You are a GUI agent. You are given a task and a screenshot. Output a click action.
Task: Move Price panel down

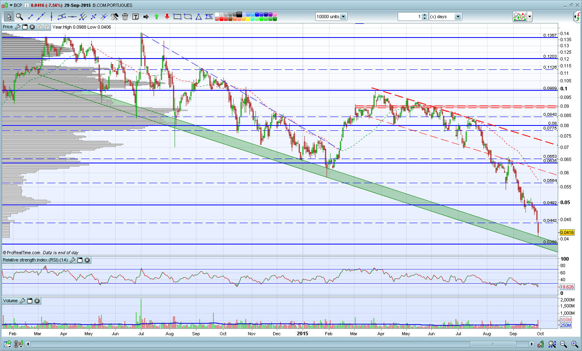point(40,27)
